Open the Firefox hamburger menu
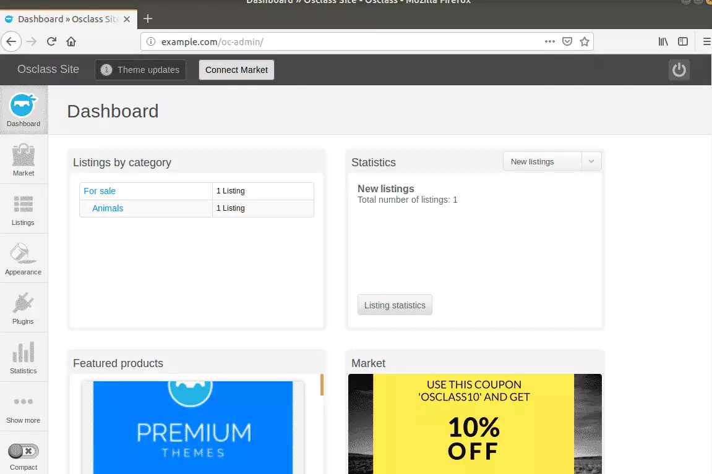Viewport: 712px width, 474px height. 706,42
